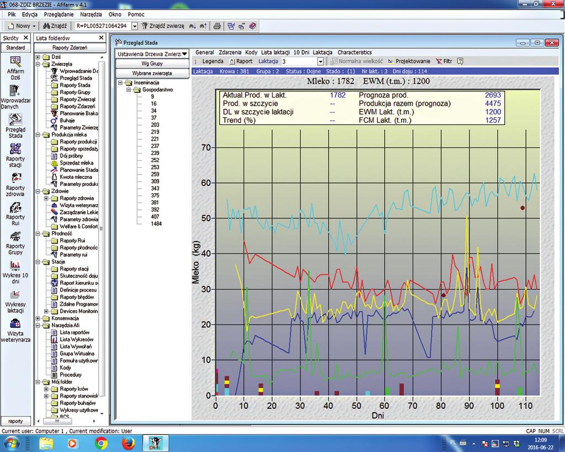Switch to the Lista laktacji tab
Image resolution: width=565 pixels, height=452 pixels.
tap(275, 52)
